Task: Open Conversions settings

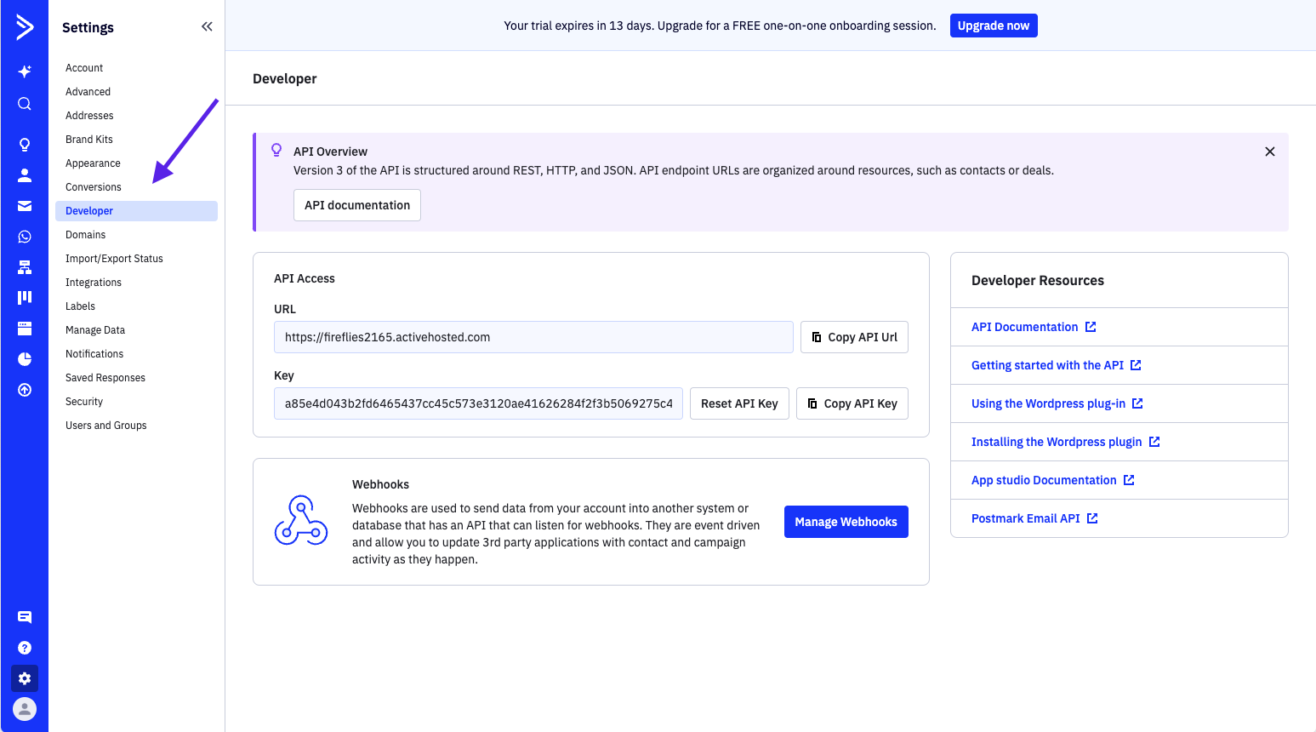Action: [94, 187]
